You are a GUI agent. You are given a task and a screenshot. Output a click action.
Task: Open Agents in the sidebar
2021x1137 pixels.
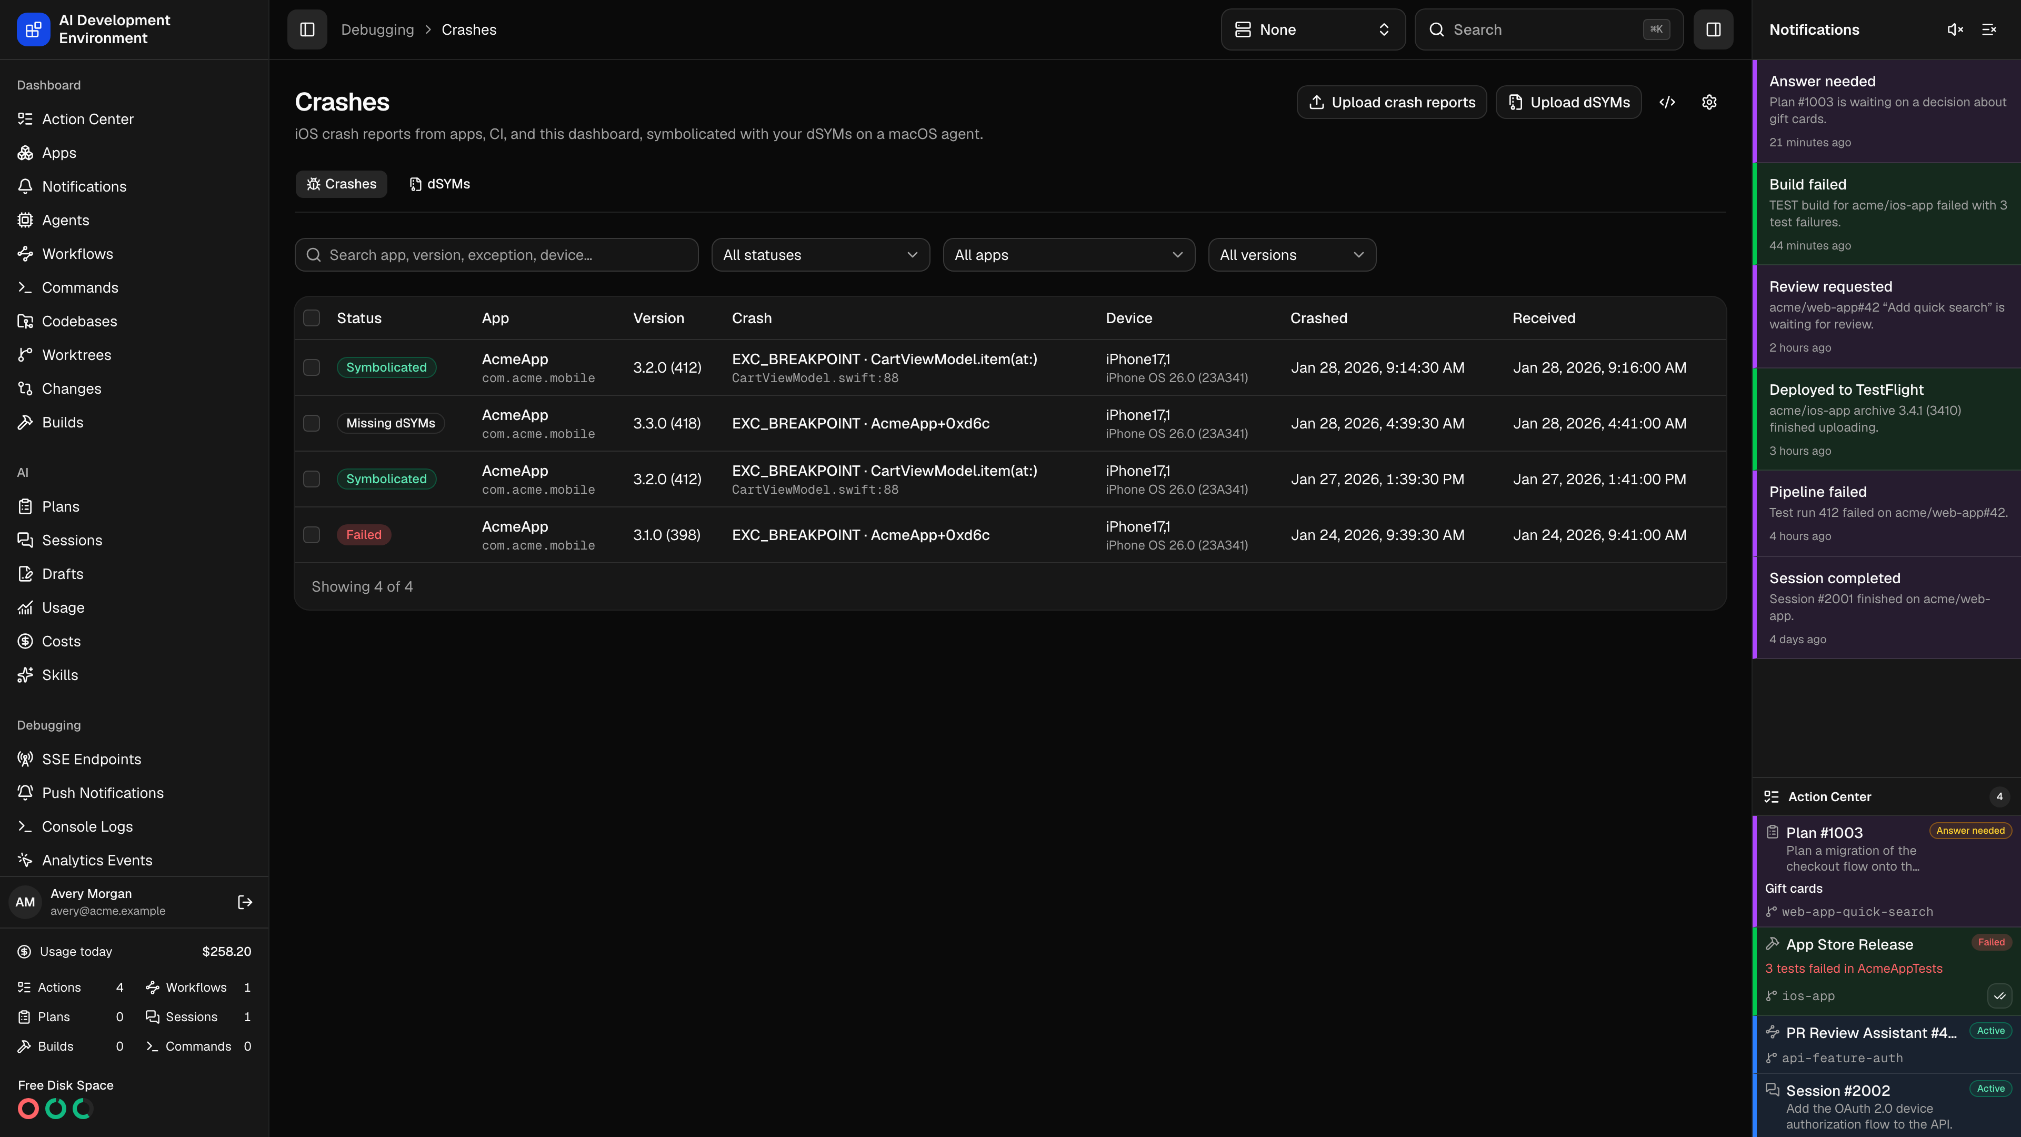[x=134, y=220]
